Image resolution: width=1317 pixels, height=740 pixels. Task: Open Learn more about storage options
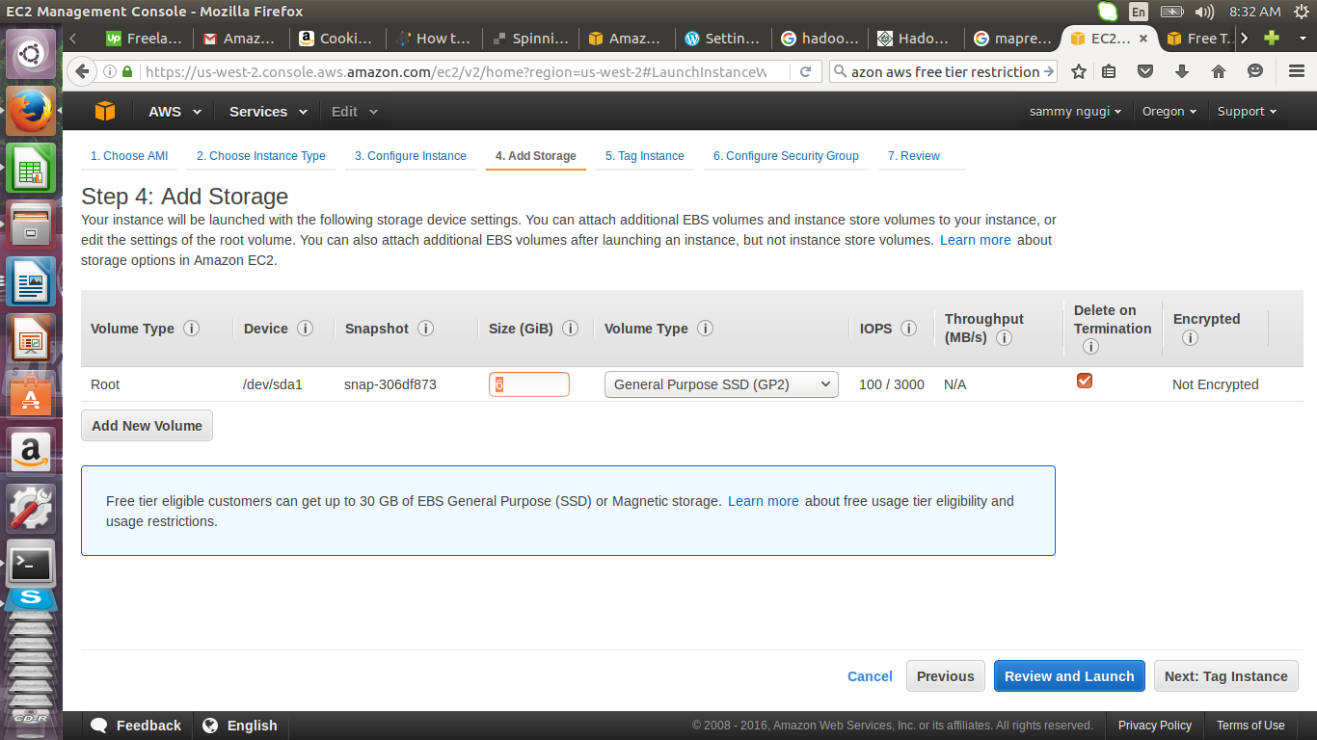[976, 240]
